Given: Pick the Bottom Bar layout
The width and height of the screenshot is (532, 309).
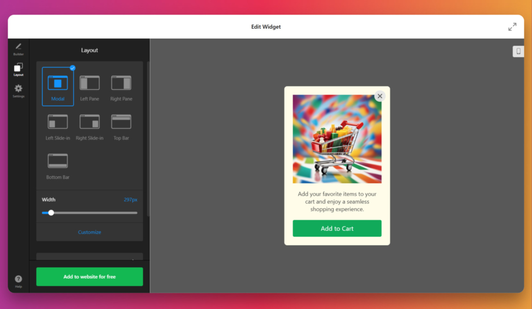Looking at the screenshot, I should (x=58, y=166).
